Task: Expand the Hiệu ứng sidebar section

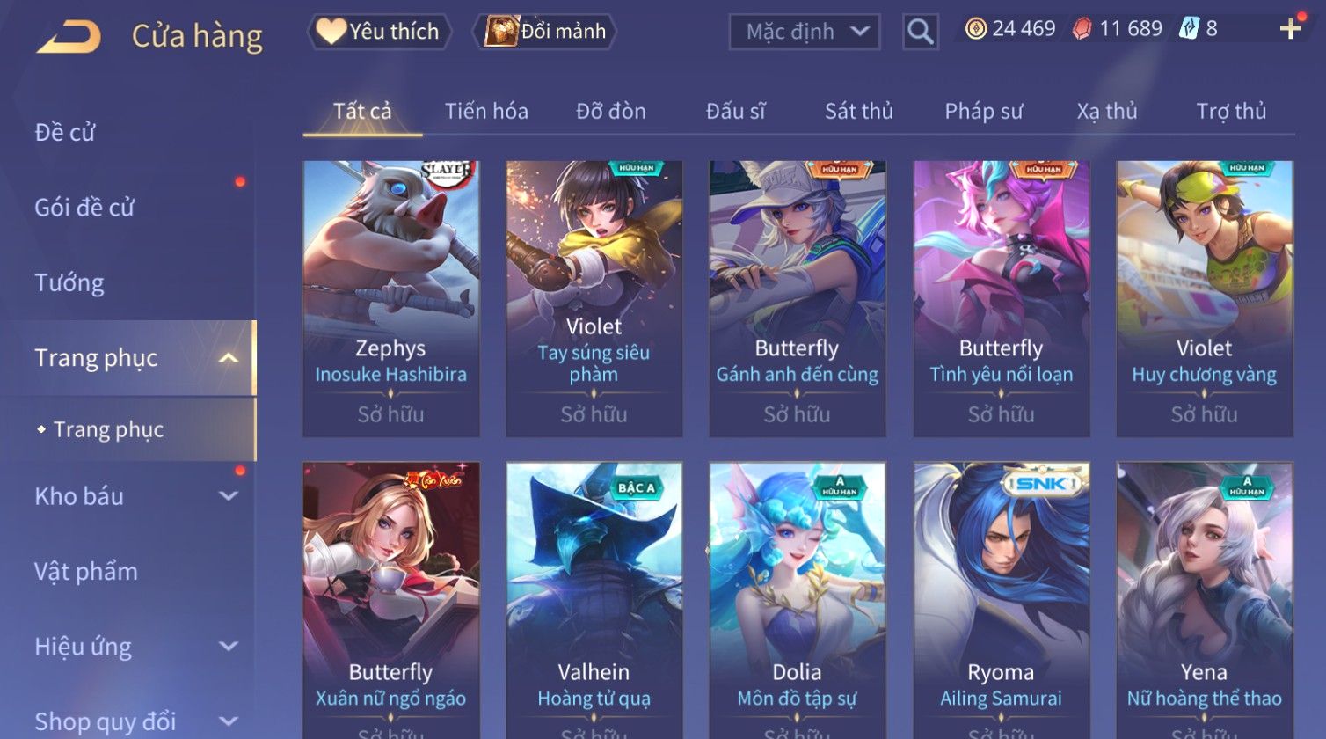Action: click(x=229, y=647)
